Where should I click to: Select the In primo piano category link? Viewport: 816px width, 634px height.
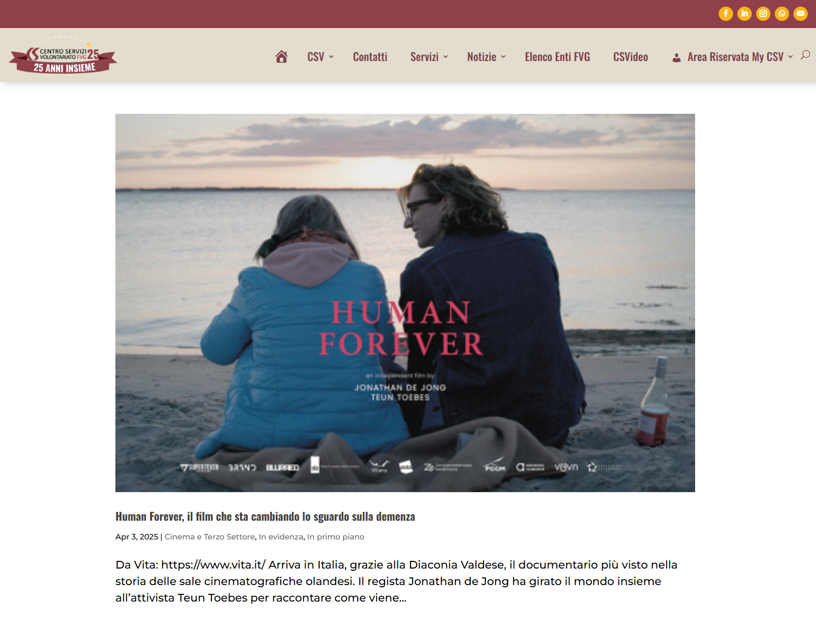[x=336, y=537]
